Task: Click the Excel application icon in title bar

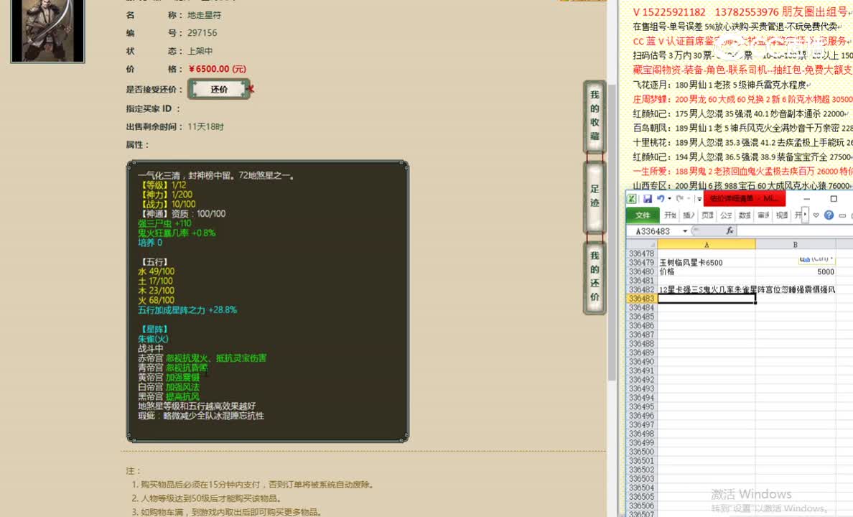Action: 632,199
